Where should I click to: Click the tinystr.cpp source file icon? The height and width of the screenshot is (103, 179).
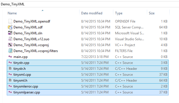[x=10, y=62]
